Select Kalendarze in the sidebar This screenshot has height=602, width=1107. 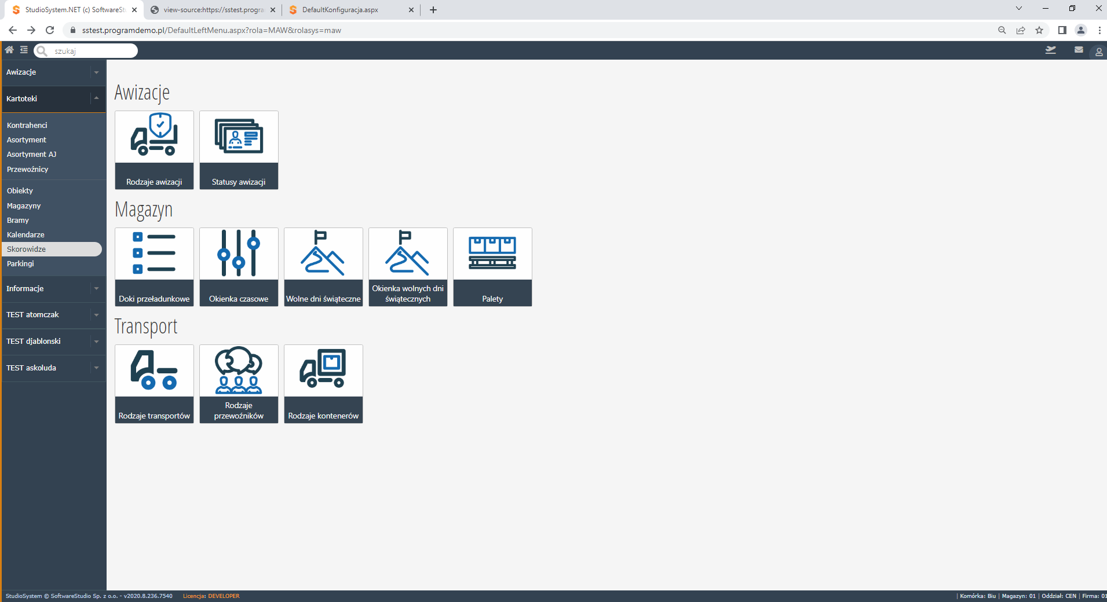coord(25,234)
